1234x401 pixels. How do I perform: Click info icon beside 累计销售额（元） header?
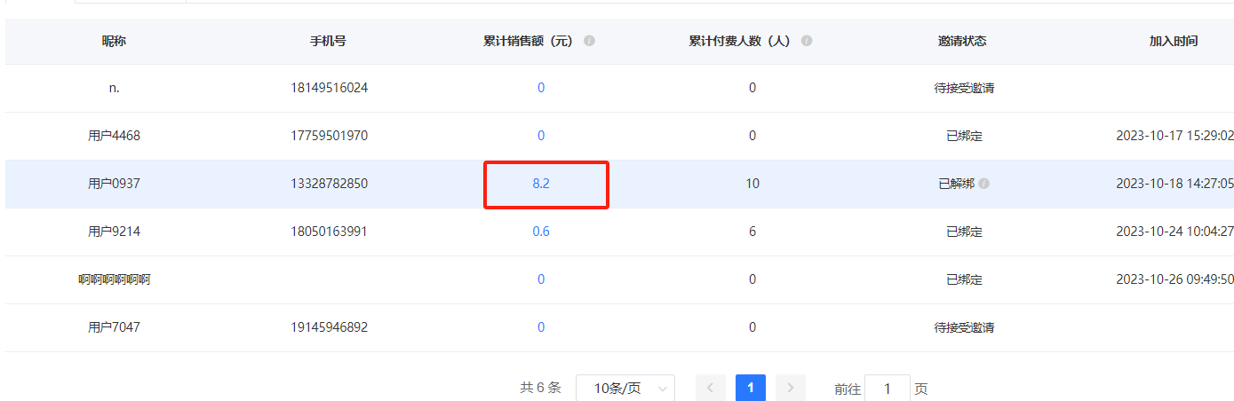point(589,42)
